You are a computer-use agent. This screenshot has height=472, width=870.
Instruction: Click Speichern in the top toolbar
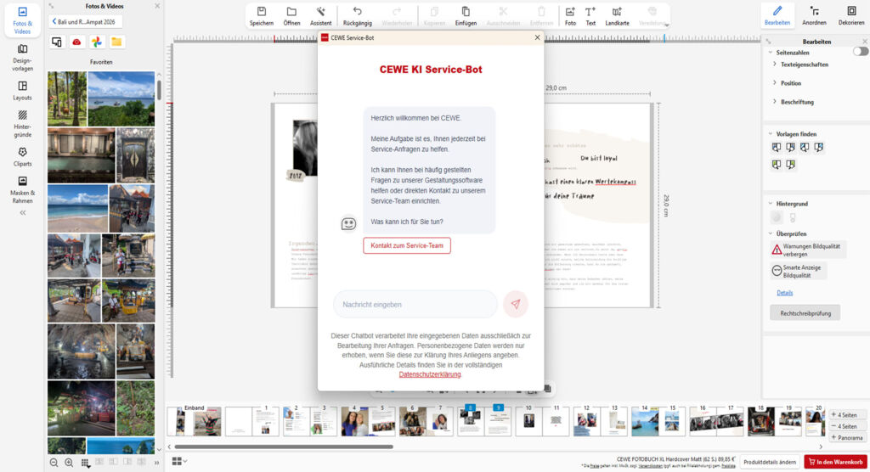262,16
